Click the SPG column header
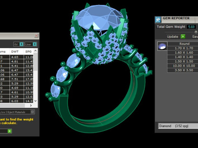Image resolution: width=198 pixels, height=148 pixels. pos(28,51)
